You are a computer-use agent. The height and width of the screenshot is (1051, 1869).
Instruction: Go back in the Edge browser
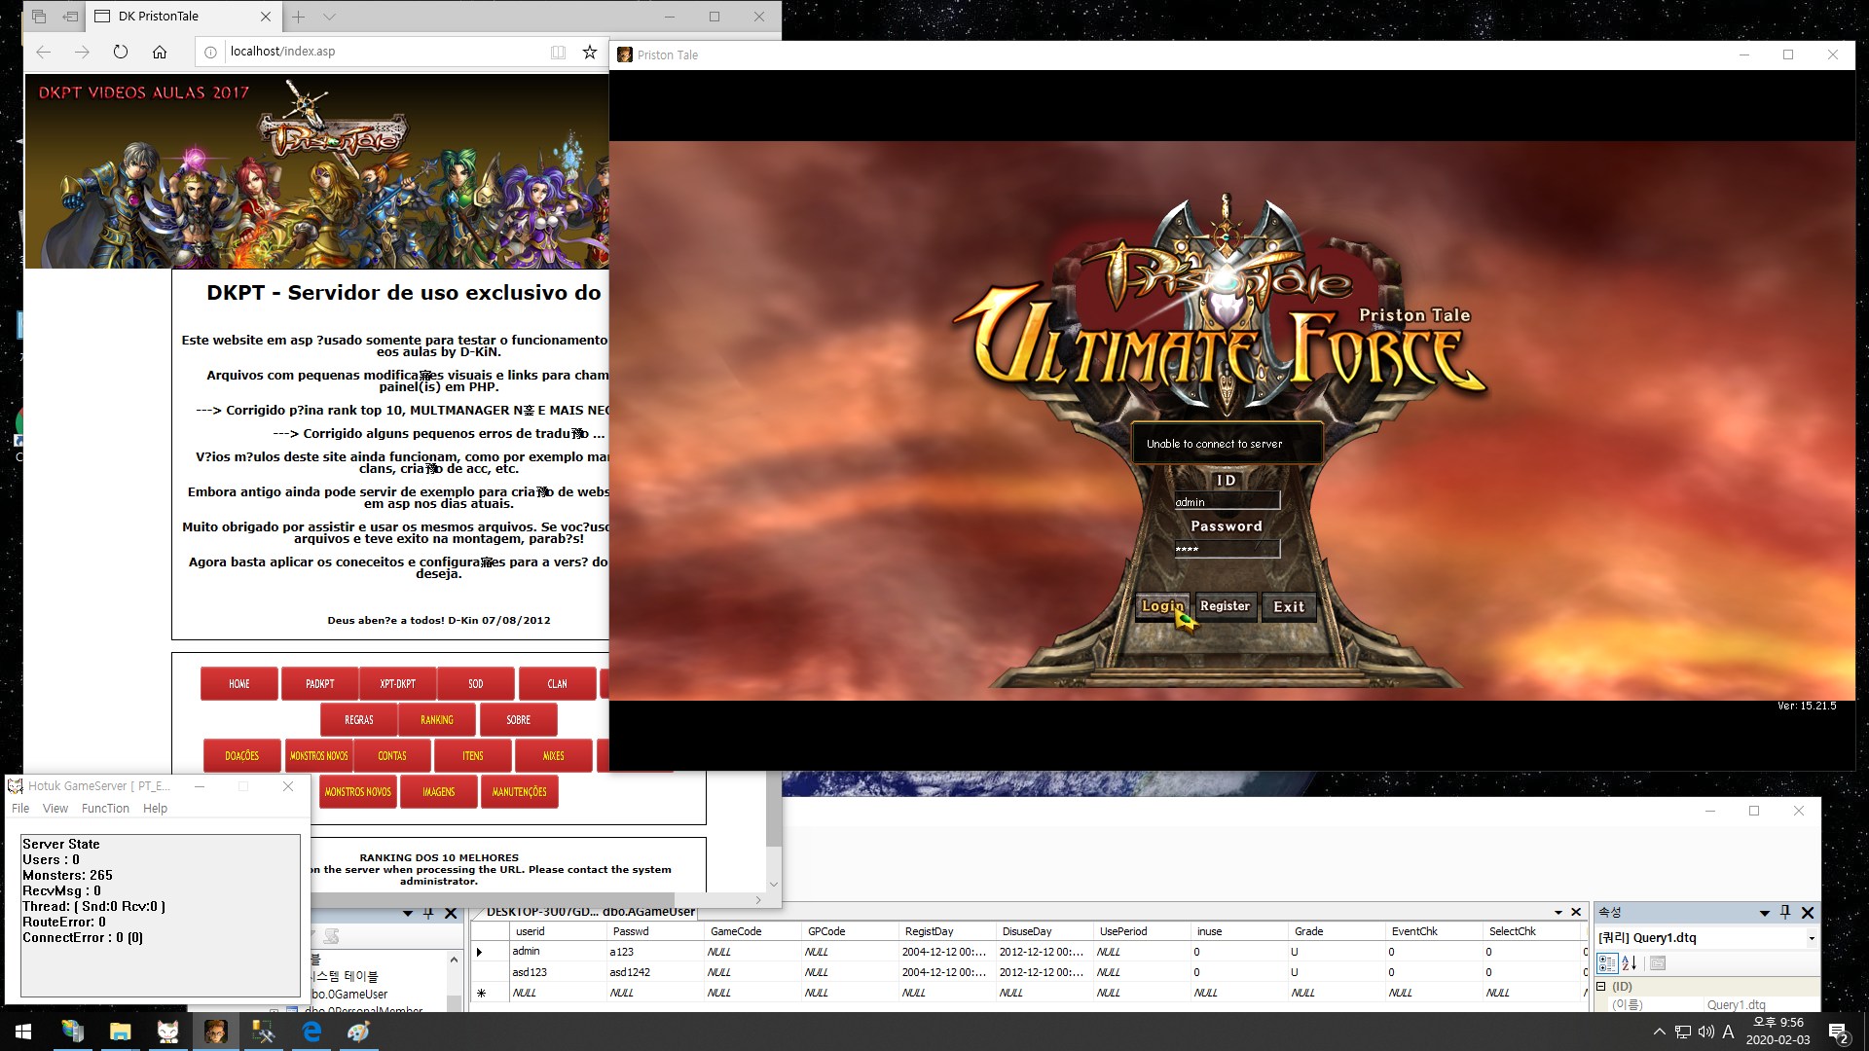click(x=43, y=52)
